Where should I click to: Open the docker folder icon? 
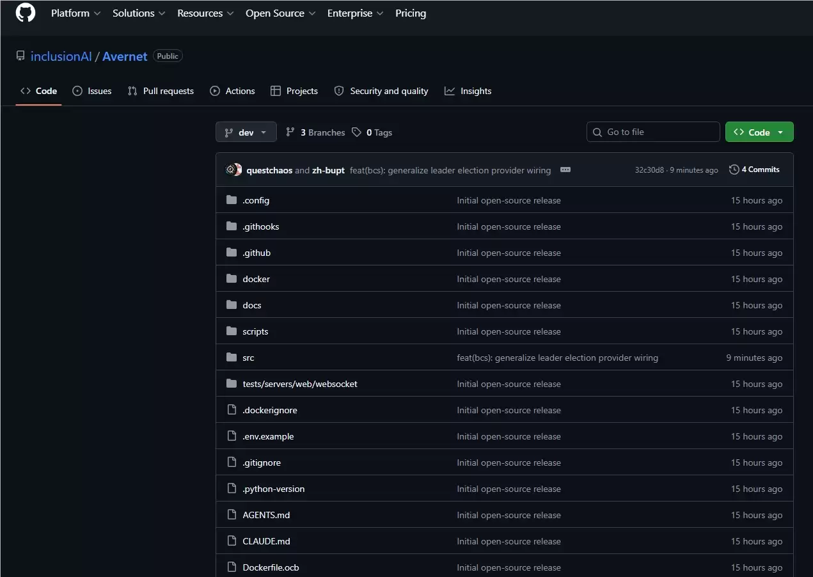232,279
